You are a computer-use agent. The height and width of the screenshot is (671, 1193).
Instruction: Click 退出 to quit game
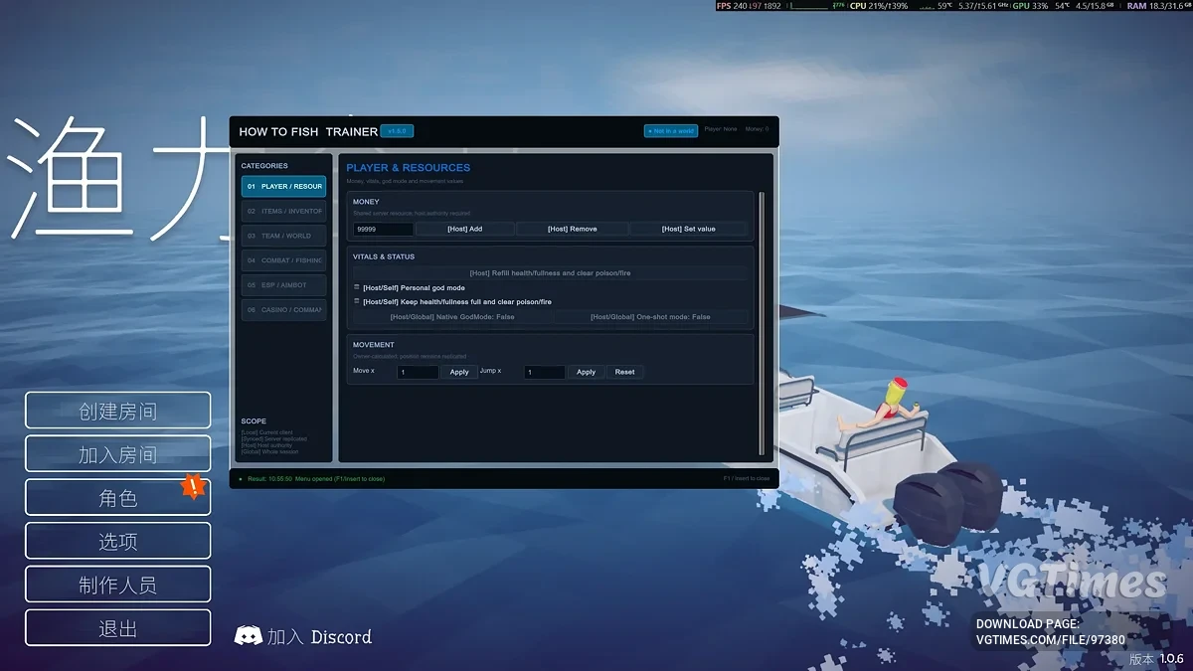pos(118,629)
